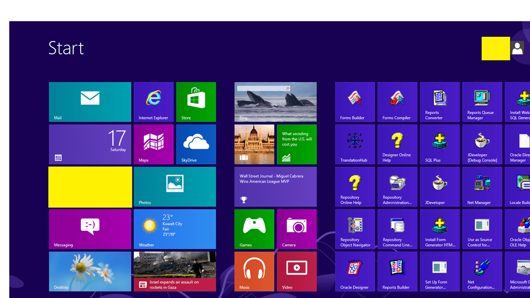The image size is (530, 298).
Task: Click the user account picture
Action: click(x=517, y=48)
